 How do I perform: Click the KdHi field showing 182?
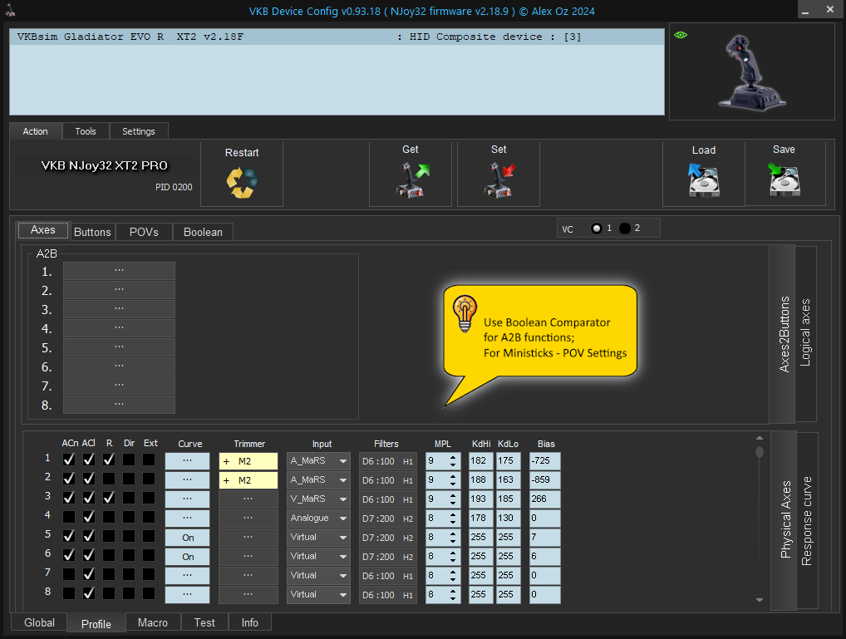(480, 461)
